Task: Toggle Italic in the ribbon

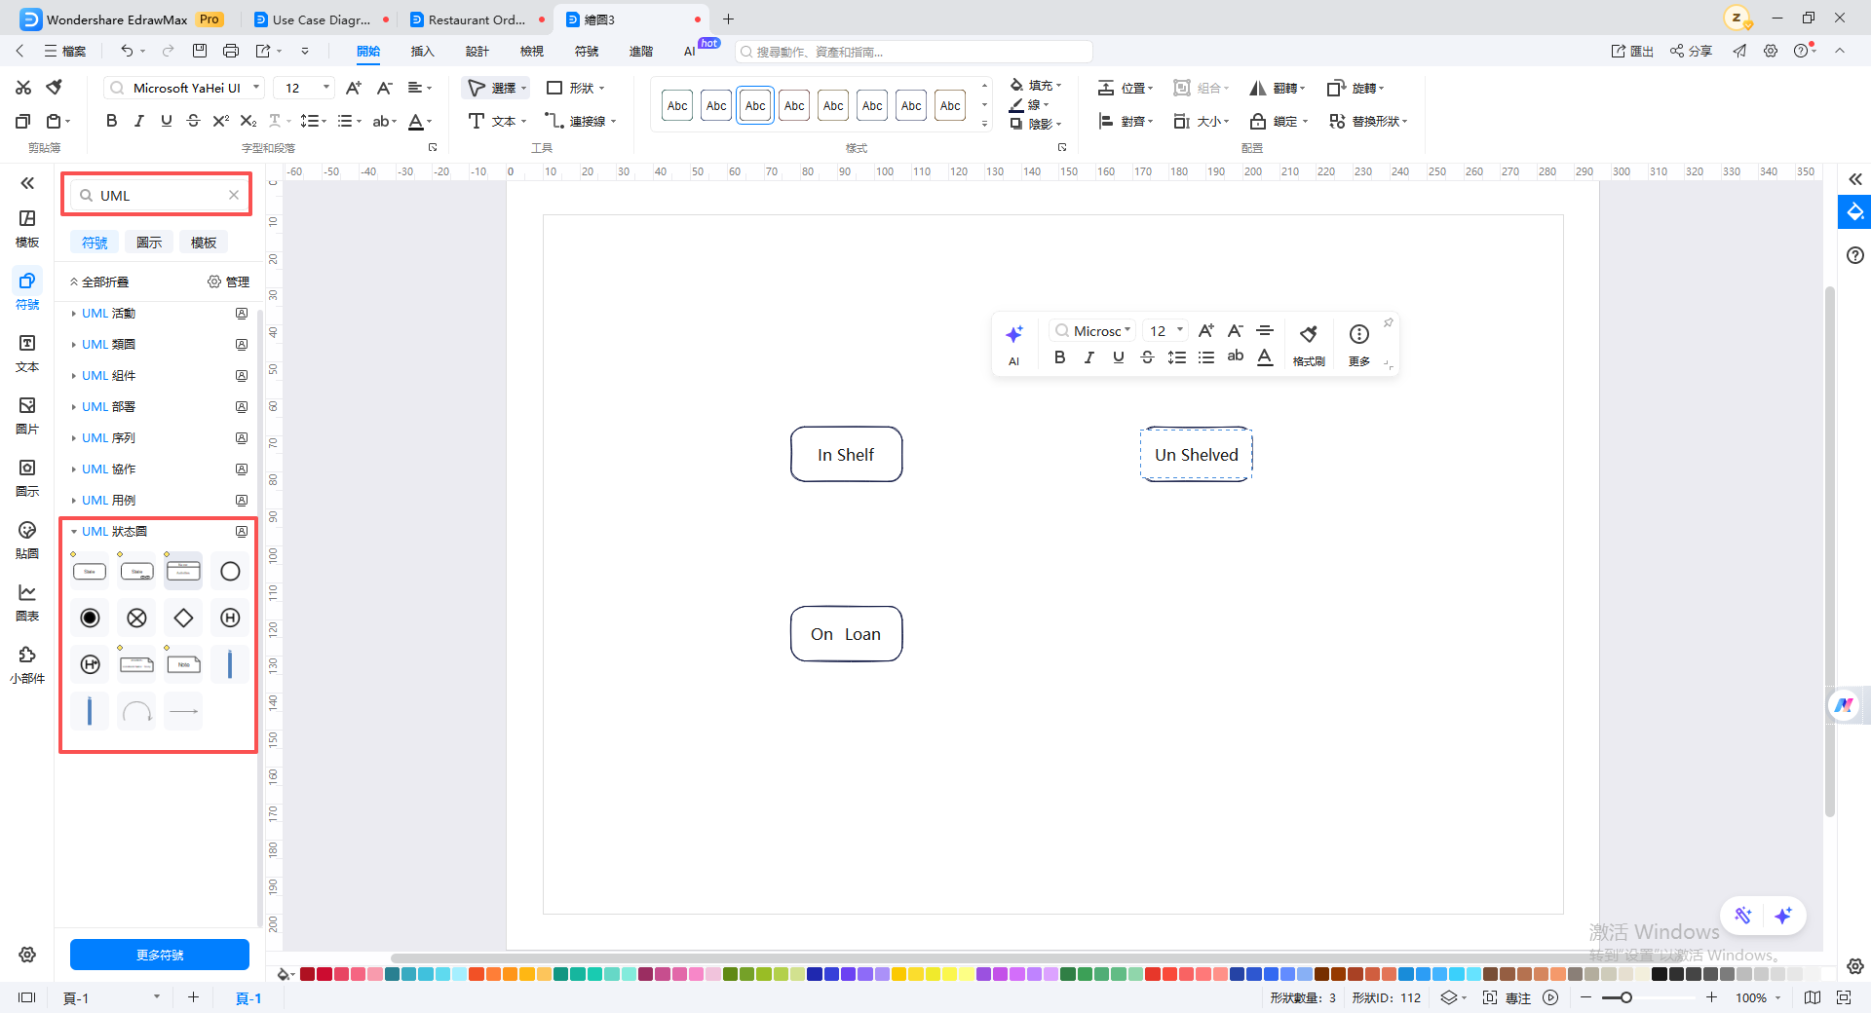Action: 138,121
